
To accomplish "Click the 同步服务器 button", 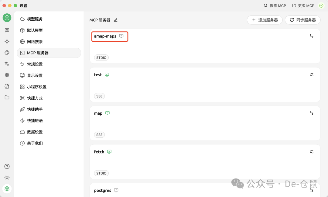I will coord(302,20).
